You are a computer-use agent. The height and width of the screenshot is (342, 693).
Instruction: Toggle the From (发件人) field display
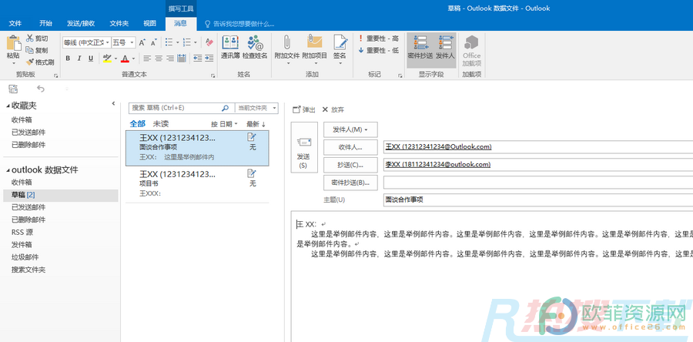445,46
